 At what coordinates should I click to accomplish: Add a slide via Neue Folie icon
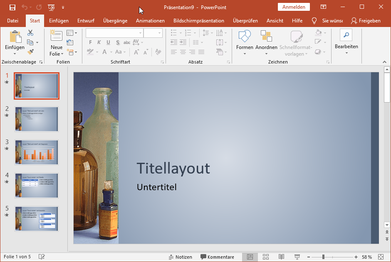(x=56, y=36)
